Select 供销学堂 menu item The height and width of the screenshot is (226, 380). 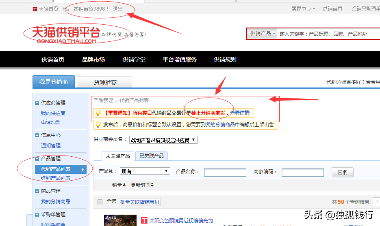click(134, 60)
